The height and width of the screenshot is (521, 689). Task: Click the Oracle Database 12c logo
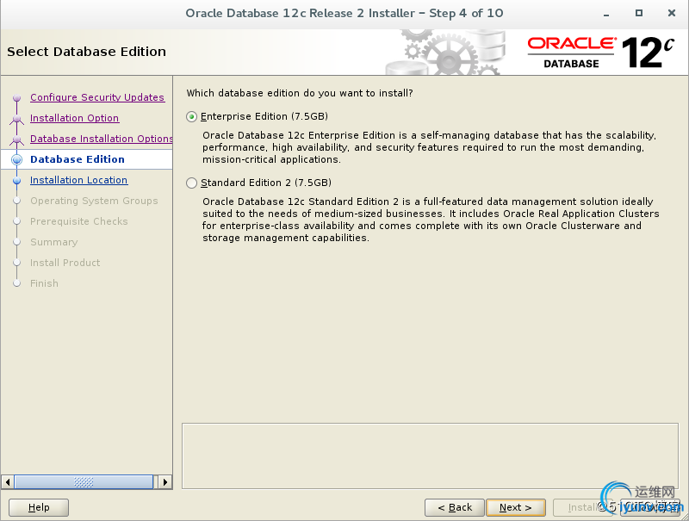coord(600,53)
